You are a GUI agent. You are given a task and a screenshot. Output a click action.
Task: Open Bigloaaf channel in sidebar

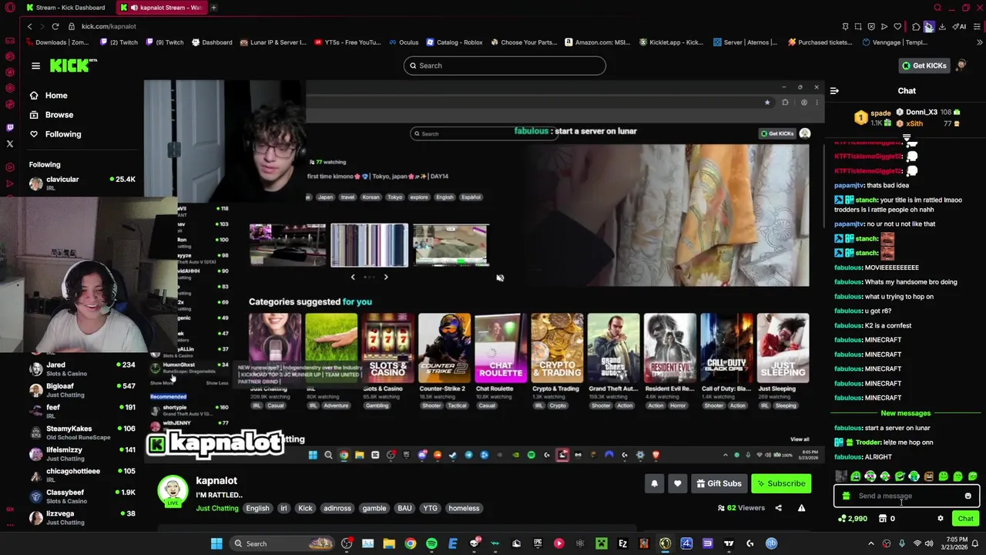82,390
